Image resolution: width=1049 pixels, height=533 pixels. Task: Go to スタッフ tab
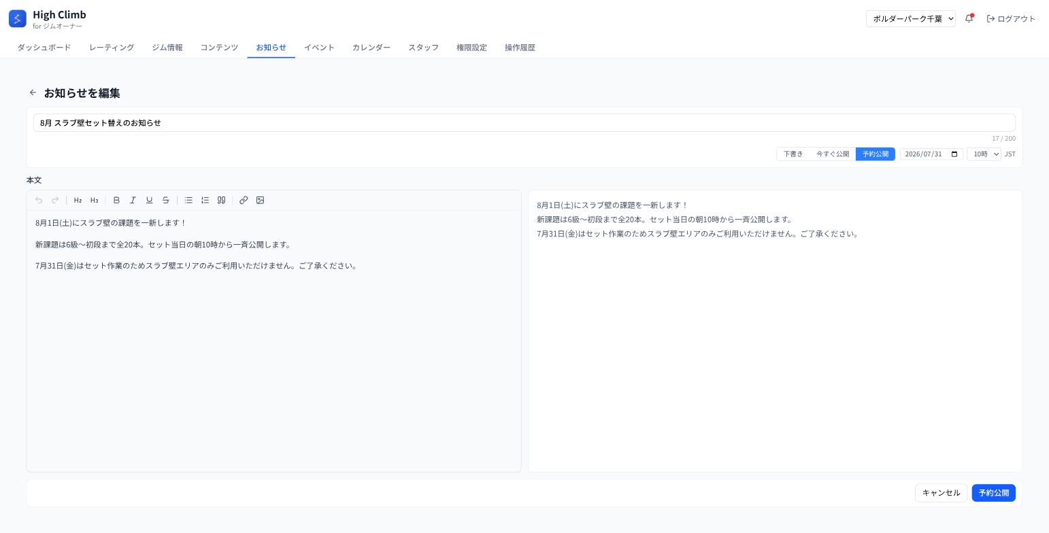[423, 48]
